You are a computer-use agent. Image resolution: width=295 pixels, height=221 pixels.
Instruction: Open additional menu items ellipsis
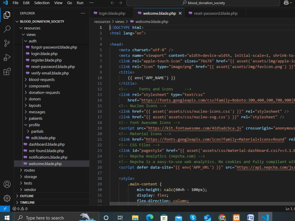(91, 3)
